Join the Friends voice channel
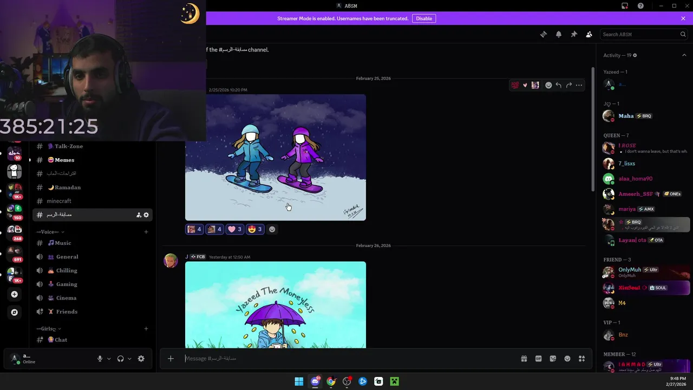 pyautogui.click(x=92, y=311)
